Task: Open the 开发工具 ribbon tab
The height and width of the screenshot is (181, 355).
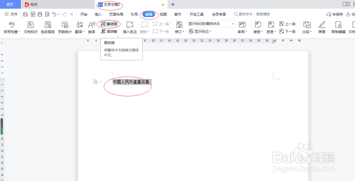Action: point(196,14)
